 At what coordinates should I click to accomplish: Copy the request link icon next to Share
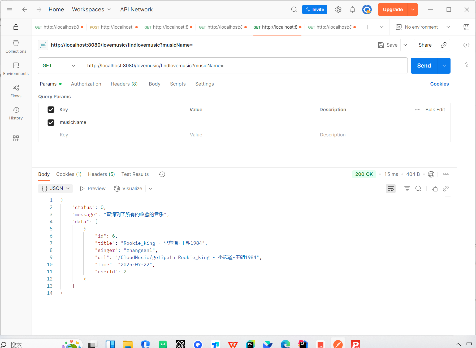(x=443, y=45)
